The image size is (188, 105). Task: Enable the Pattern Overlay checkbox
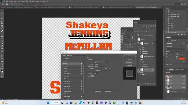click(x=63, y=91)
